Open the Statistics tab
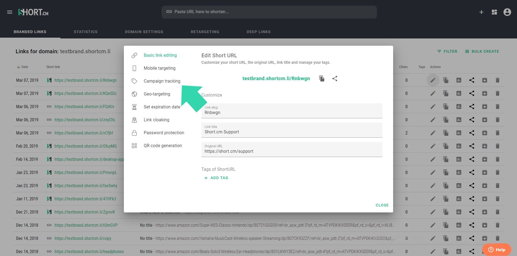517x256 pixels. (86, 32)
